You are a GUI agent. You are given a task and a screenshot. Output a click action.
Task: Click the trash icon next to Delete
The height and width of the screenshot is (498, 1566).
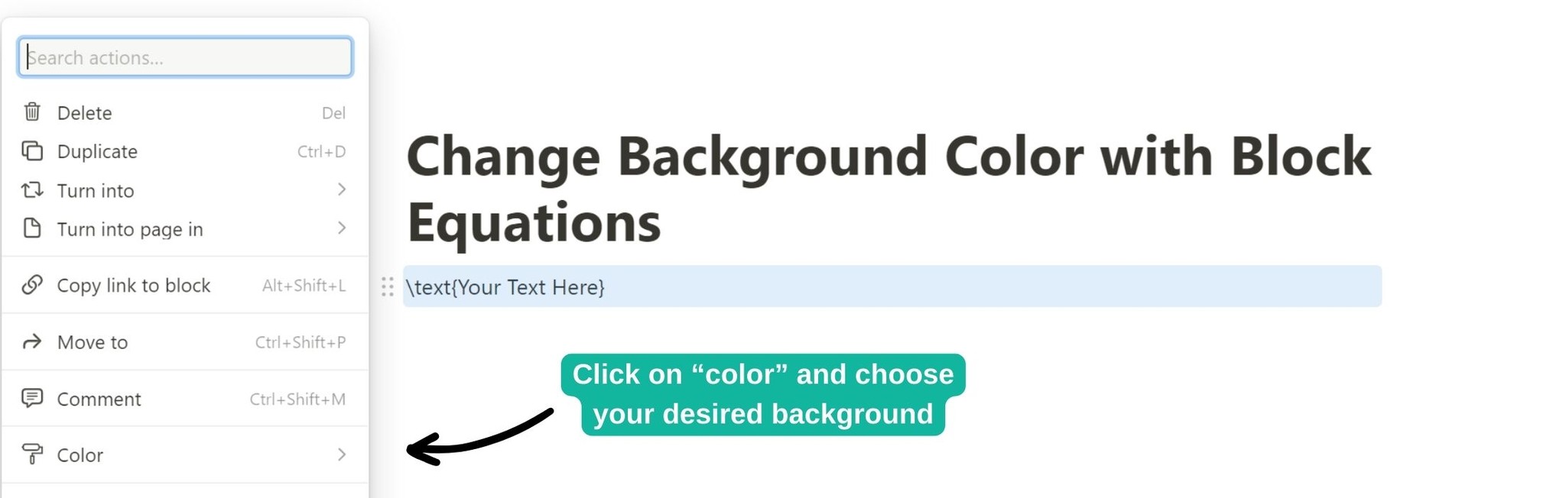coord(31,112)
